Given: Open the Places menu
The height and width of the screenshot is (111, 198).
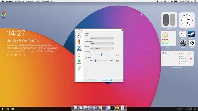Looking at the screenshot, I should 38,1.
